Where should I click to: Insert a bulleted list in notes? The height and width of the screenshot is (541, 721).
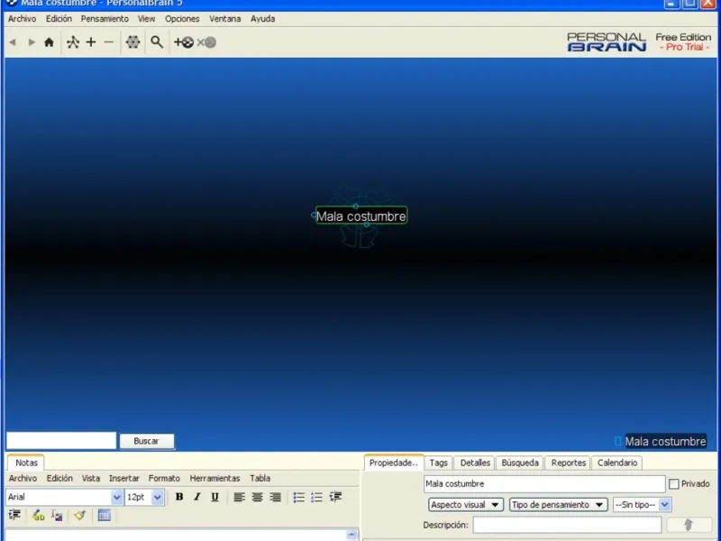[298, 497]
